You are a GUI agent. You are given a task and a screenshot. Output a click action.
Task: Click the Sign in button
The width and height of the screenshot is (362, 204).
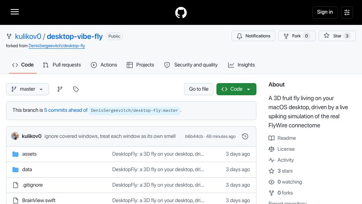[x=325, y=12]
